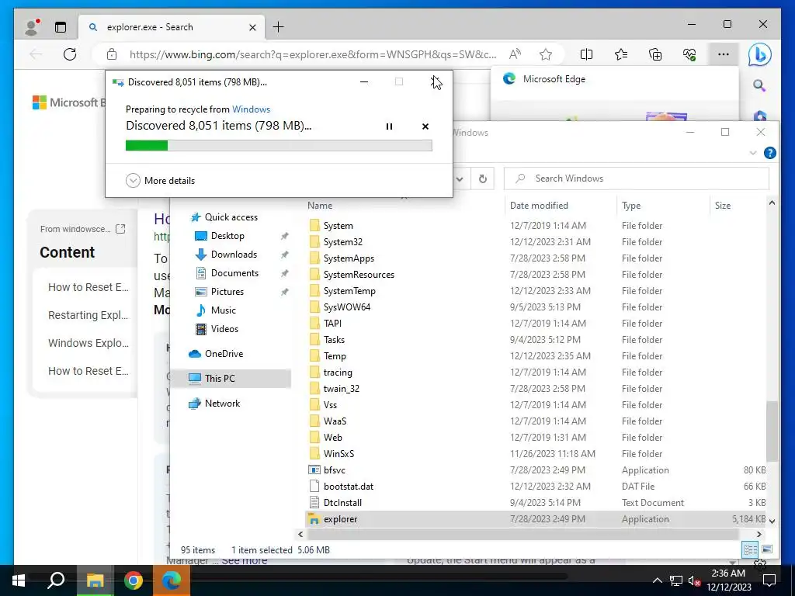The height and width of the screenshot is (596, 795).
Task: Sort by the Name column header
Action: click(319, 205)
